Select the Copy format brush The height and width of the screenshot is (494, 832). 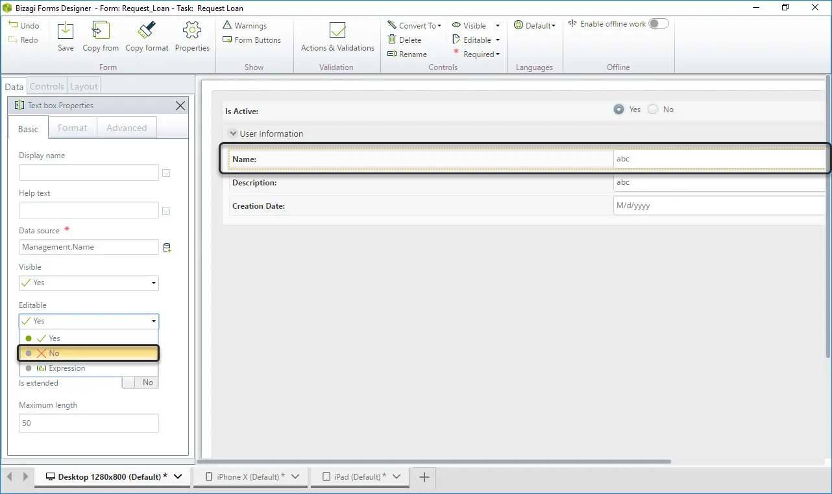click(x=147, y=36)
